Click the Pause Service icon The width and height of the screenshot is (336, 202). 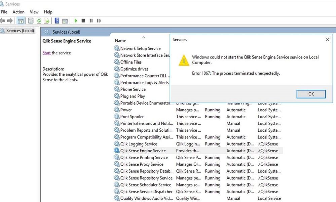pos(91,21)
